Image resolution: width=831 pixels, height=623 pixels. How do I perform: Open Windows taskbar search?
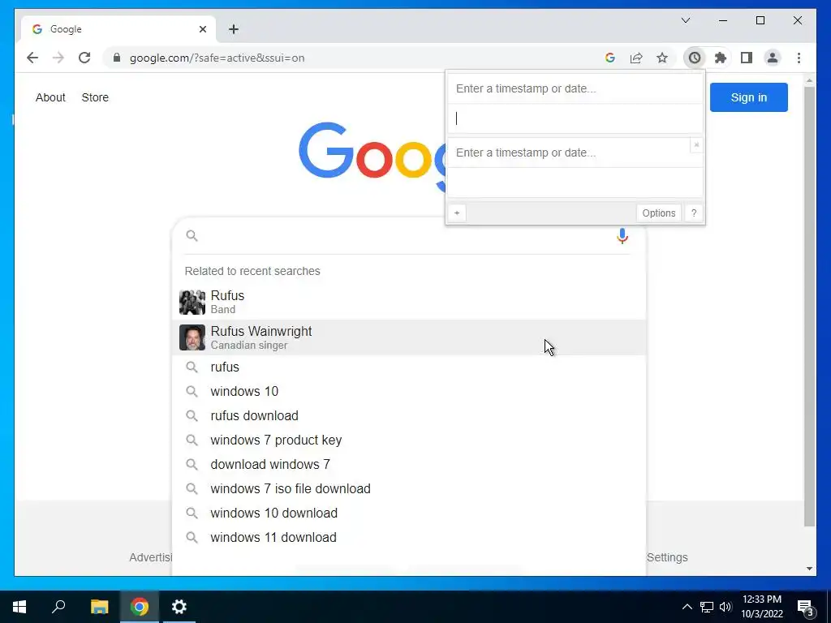click(58, 607)
